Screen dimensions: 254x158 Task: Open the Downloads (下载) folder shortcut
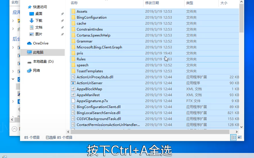pos(38,21)
